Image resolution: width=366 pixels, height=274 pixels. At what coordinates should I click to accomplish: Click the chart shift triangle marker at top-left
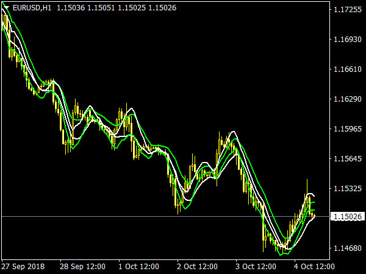coord(6,8)
